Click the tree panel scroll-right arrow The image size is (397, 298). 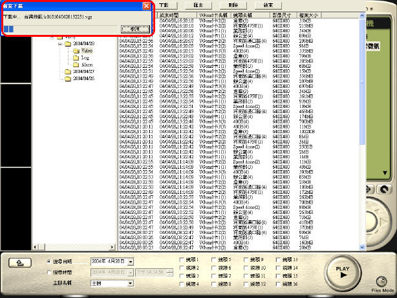click(x=112, y=247)
